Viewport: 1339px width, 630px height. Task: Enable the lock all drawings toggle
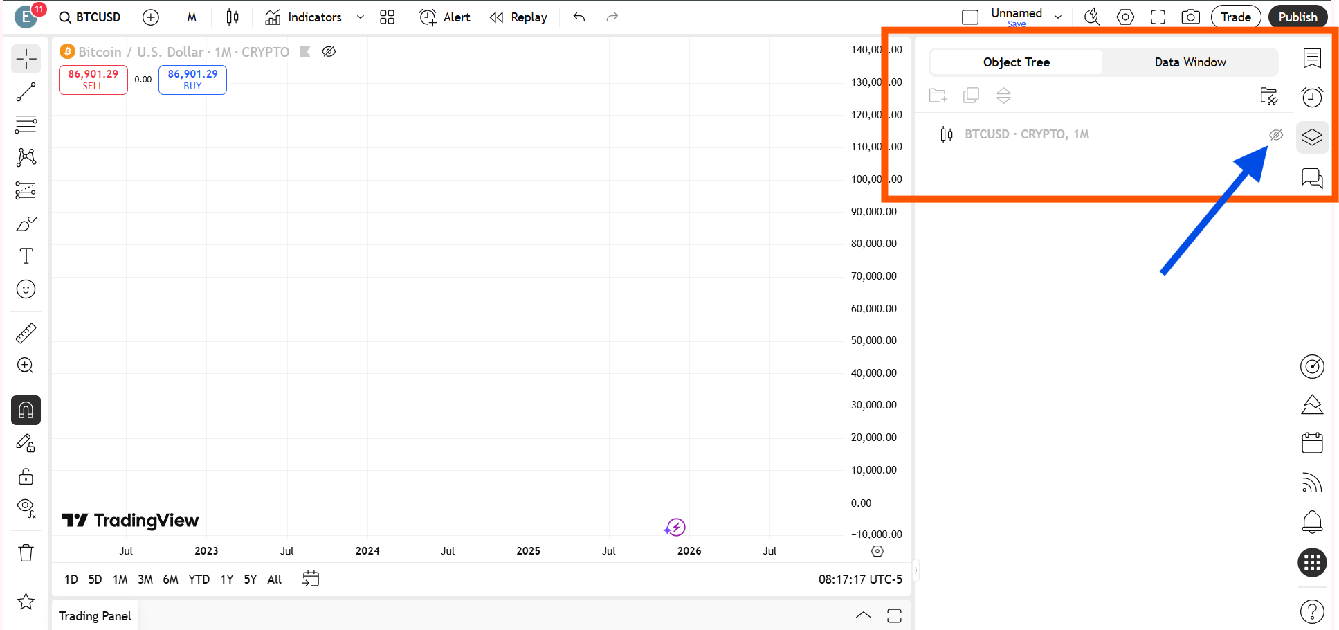26,476
